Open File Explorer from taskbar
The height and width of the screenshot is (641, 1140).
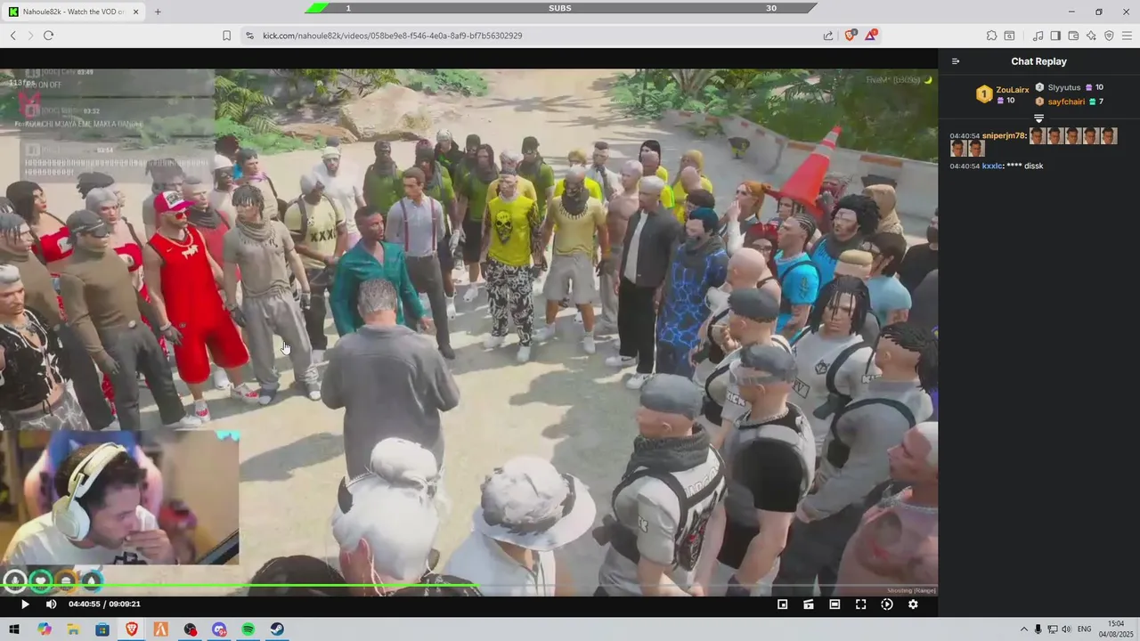click(73, 629)
